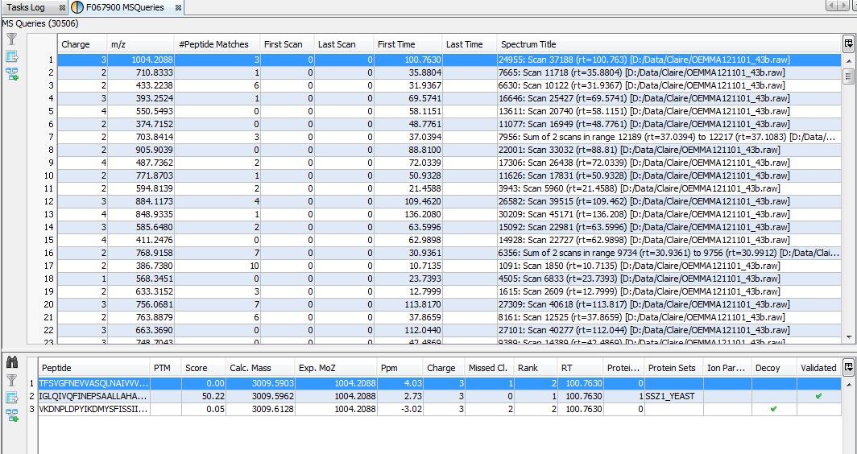The height and width of the screenshot is (454, 857).
Task: Close the F067900 MSQueries tab
Action: point(178,7)
